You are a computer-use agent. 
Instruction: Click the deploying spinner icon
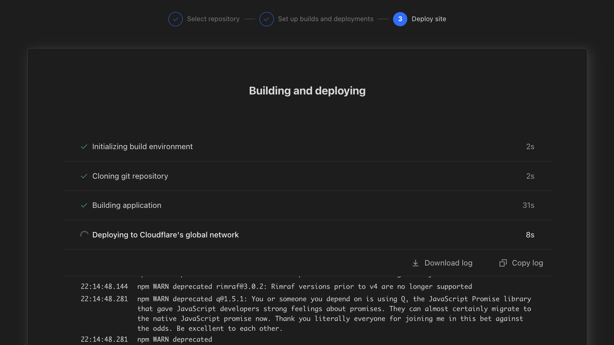(x=84, y=235)
